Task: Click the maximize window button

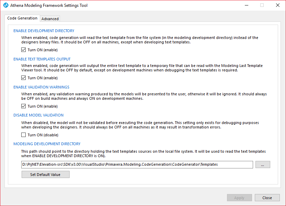Action: tap(262, 5)
